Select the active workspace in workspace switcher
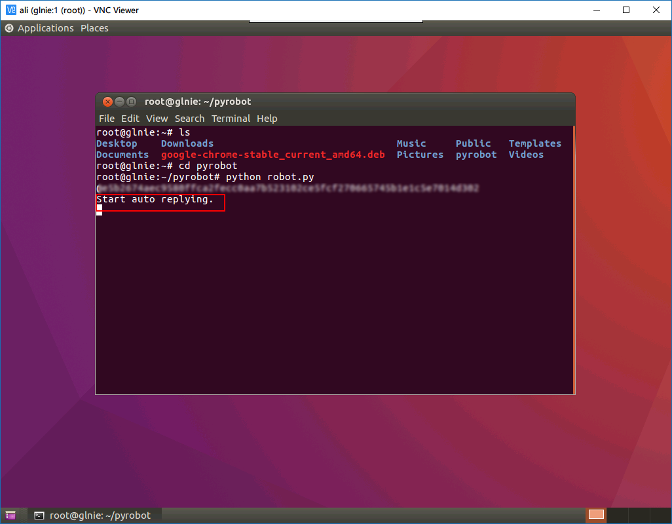This screenshot has width=672, height=524. tap(596, 515)
